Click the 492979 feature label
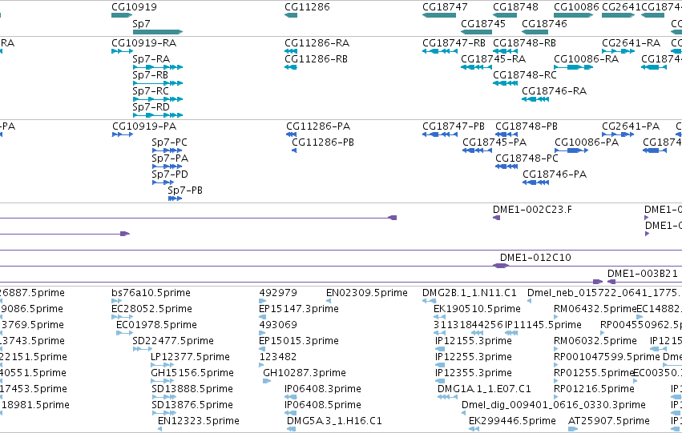Viewport: 682px width, 433px height. 278,293
